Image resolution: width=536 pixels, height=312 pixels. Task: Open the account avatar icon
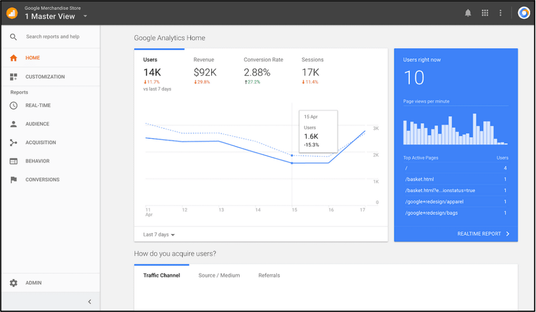click(524, 13)
